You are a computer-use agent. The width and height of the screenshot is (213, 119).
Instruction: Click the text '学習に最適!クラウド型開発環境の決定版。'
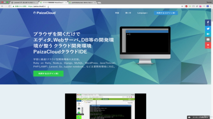[57, 59]
